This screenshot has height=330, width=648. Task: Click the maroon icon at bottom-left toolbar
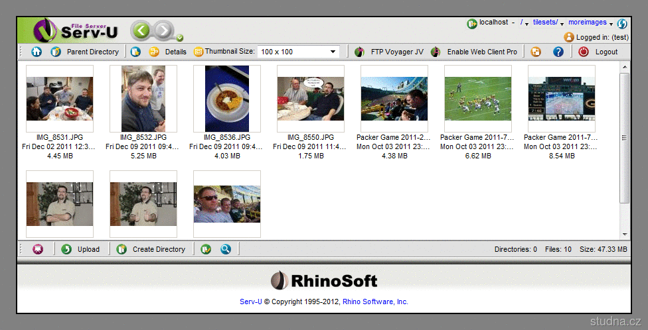[x=38, y=249]
